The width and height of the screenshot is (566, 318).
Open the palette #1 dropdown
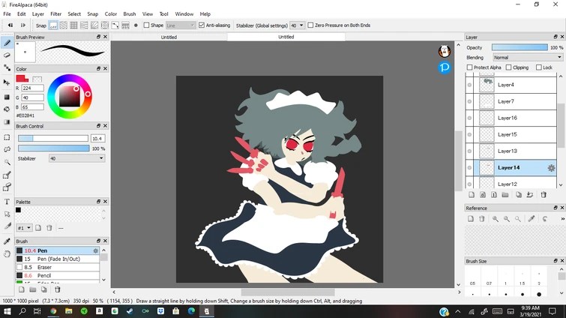[x=24, y=228]
